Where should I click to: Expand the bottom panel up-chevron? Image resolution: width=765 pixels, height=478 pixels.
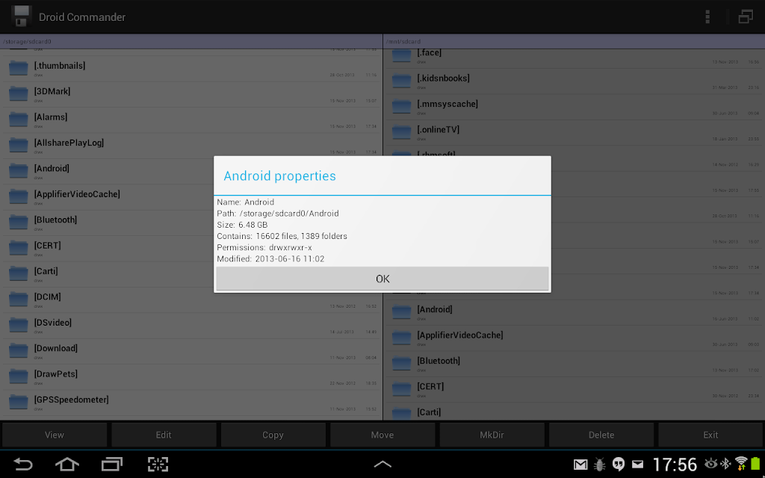coord(382,464)
